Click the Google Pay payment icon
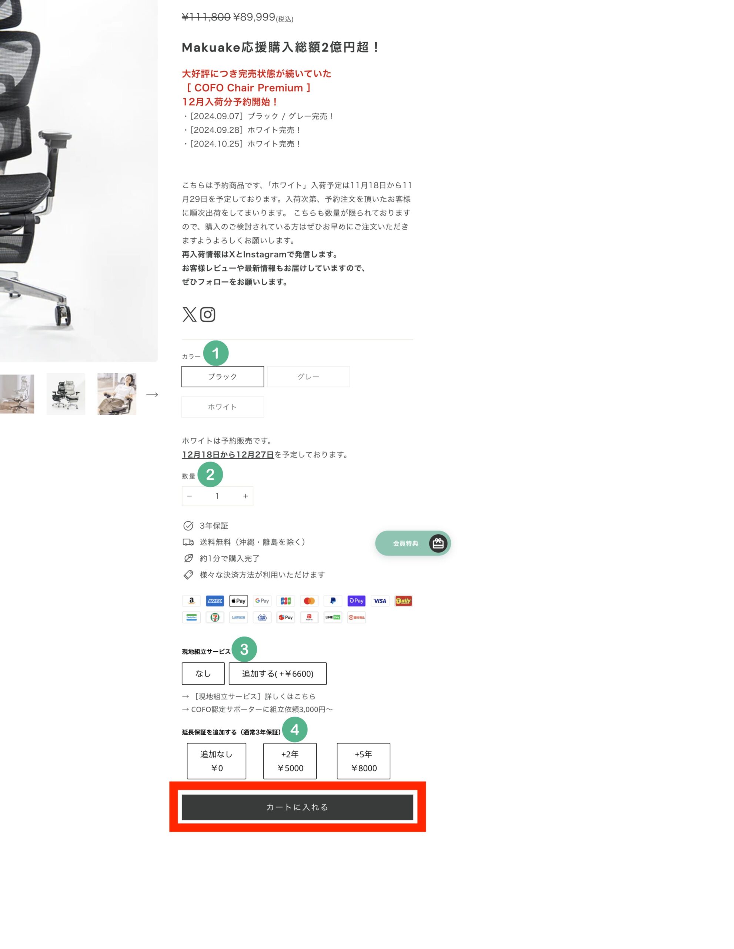Viewport: 734px width, 949px height. 261,600
